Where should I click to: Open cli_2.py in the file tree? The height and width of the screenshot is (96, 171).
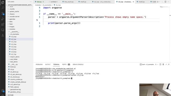click(14, 42)
